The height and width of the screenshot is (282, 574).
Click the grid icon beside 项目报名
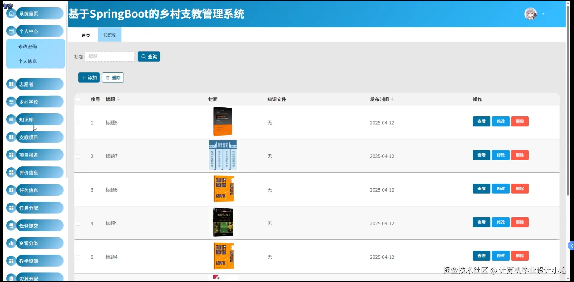[11, 155]
